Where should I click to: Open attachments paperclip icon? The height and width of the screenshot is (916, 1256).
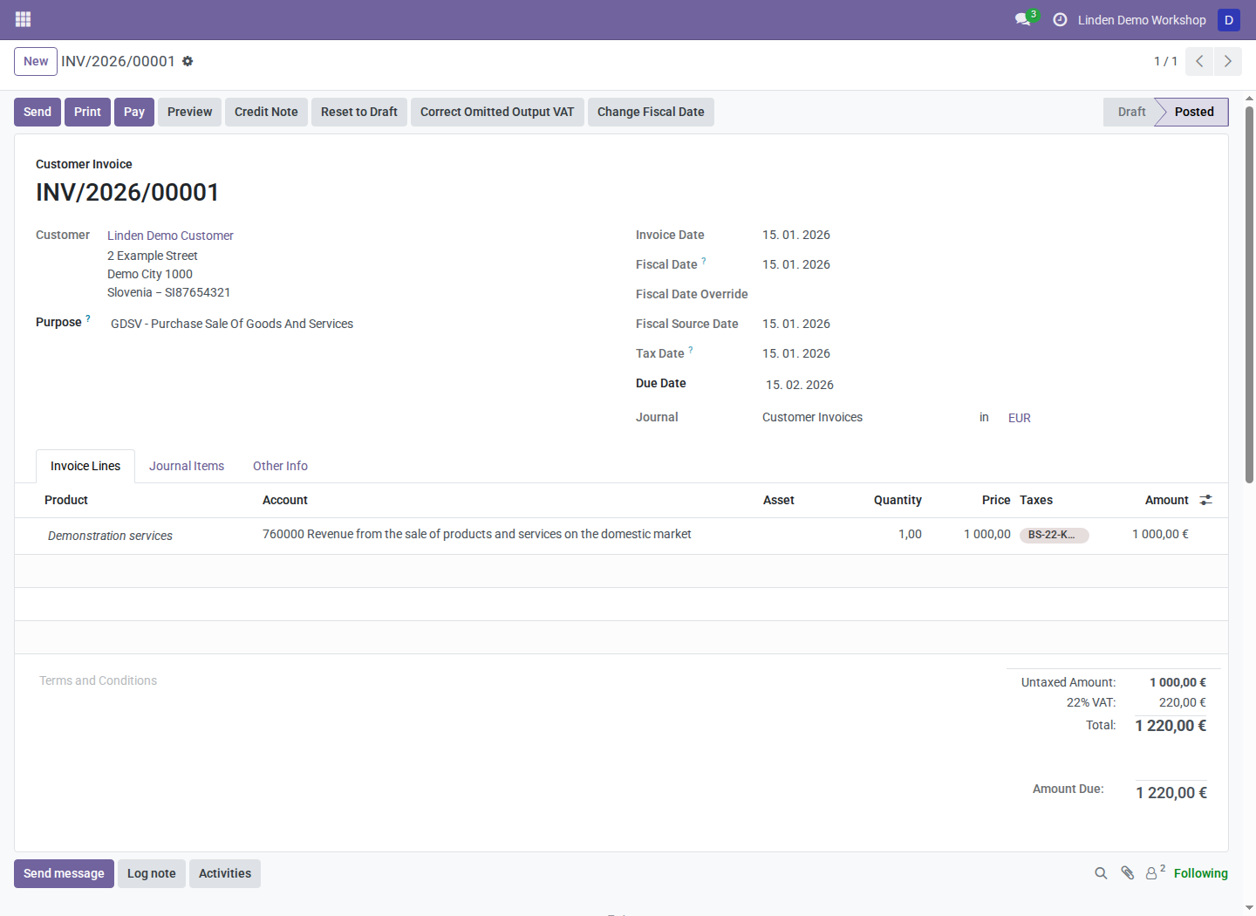coord(1127,873)
